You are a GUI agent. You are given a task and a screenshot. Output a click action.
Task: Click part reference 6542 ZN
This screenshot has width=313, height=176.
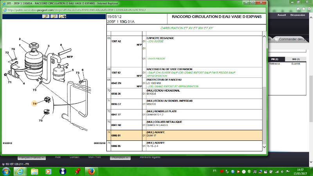[x=116, y=83]
